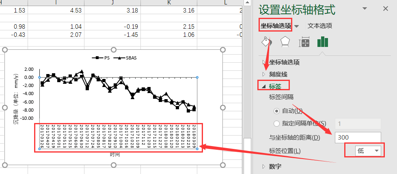Click the chart's top-right corner handle
The image size is (397, 174).
[222, 50]
